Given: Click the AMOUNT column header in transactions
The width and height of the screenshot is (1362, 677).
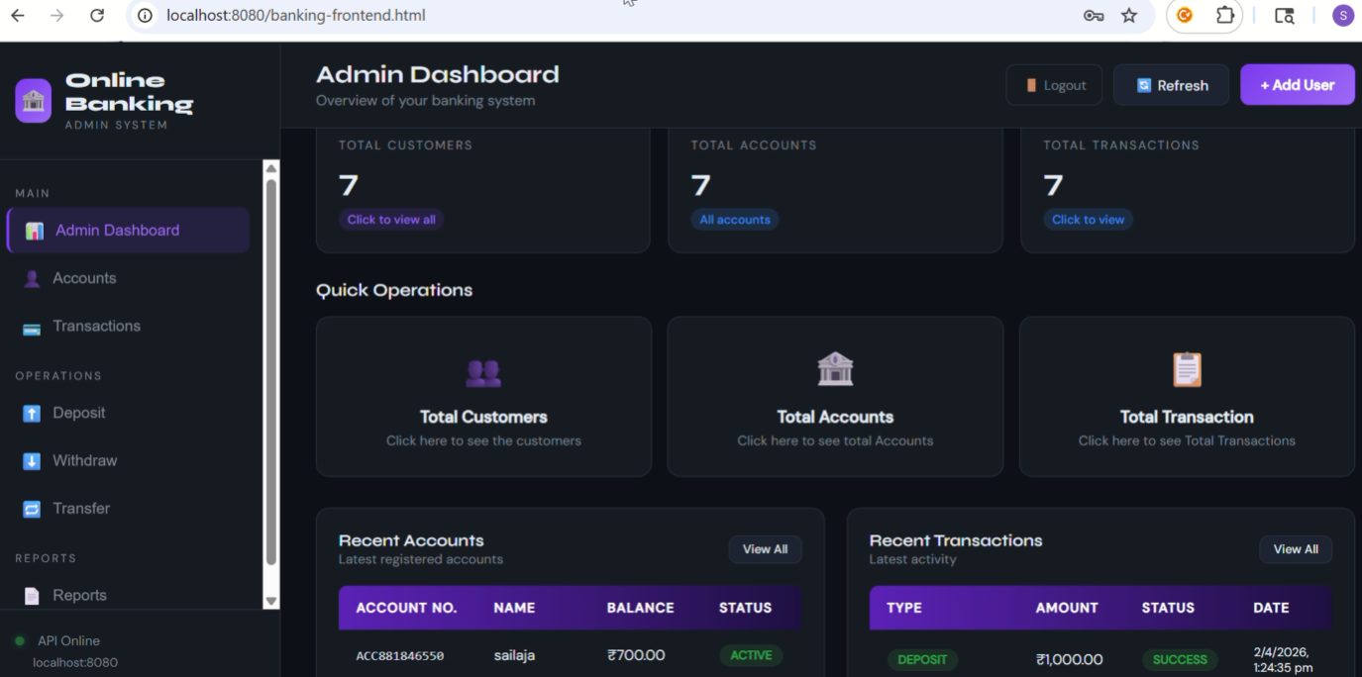Looking at the screenshot, I should coord(1067,608).
